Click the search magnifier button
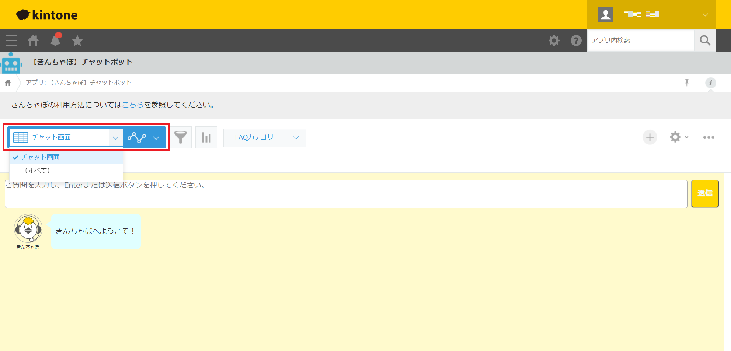This screenshot has width=731, height=351. click(705, 41)
